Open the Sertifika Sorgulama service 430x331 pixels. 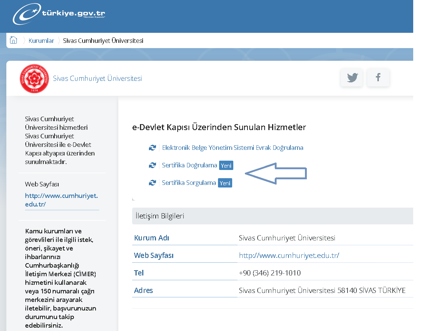tap(189, 183)
